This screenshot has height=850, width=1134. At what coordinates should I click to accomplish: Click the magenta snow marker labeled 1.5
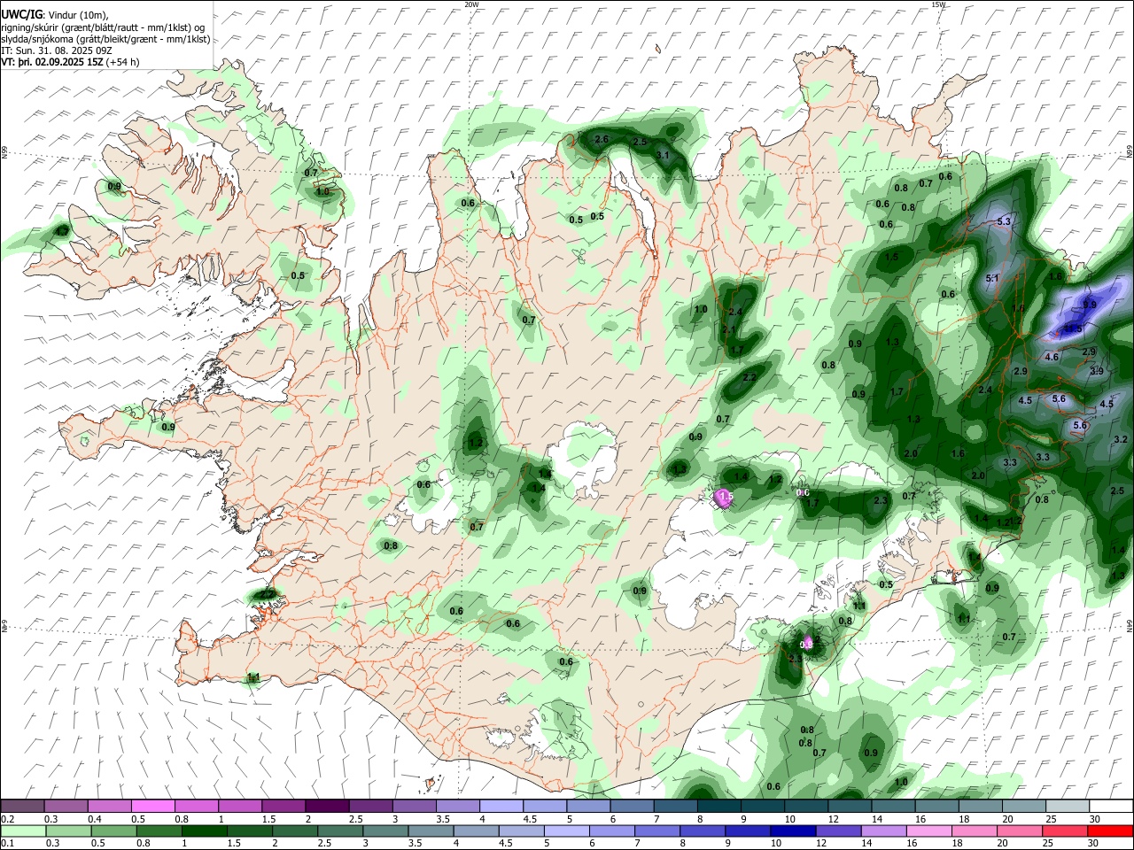click(724, 498)
